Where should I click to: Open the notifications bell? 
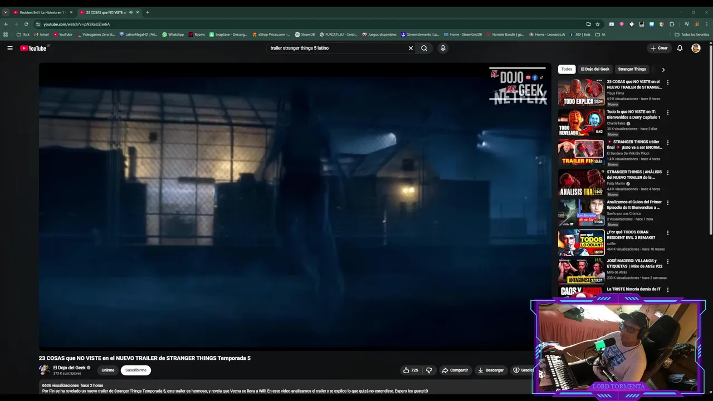[x=680, y=48]
